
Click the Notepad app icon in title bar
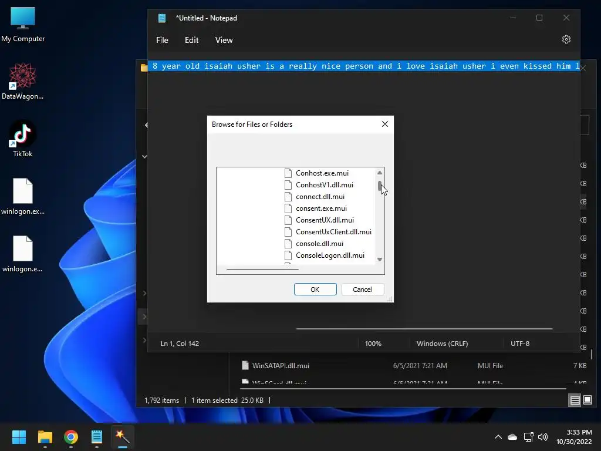coord(162,18)
